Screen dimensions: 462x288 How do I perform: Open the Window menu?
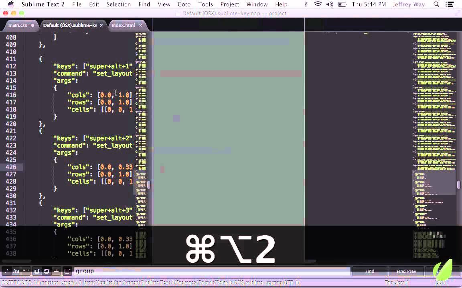pos(257,4)
